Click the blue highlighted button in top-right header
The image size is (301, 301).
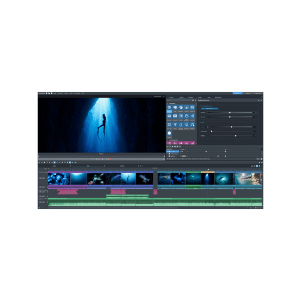tap(237, 93)
